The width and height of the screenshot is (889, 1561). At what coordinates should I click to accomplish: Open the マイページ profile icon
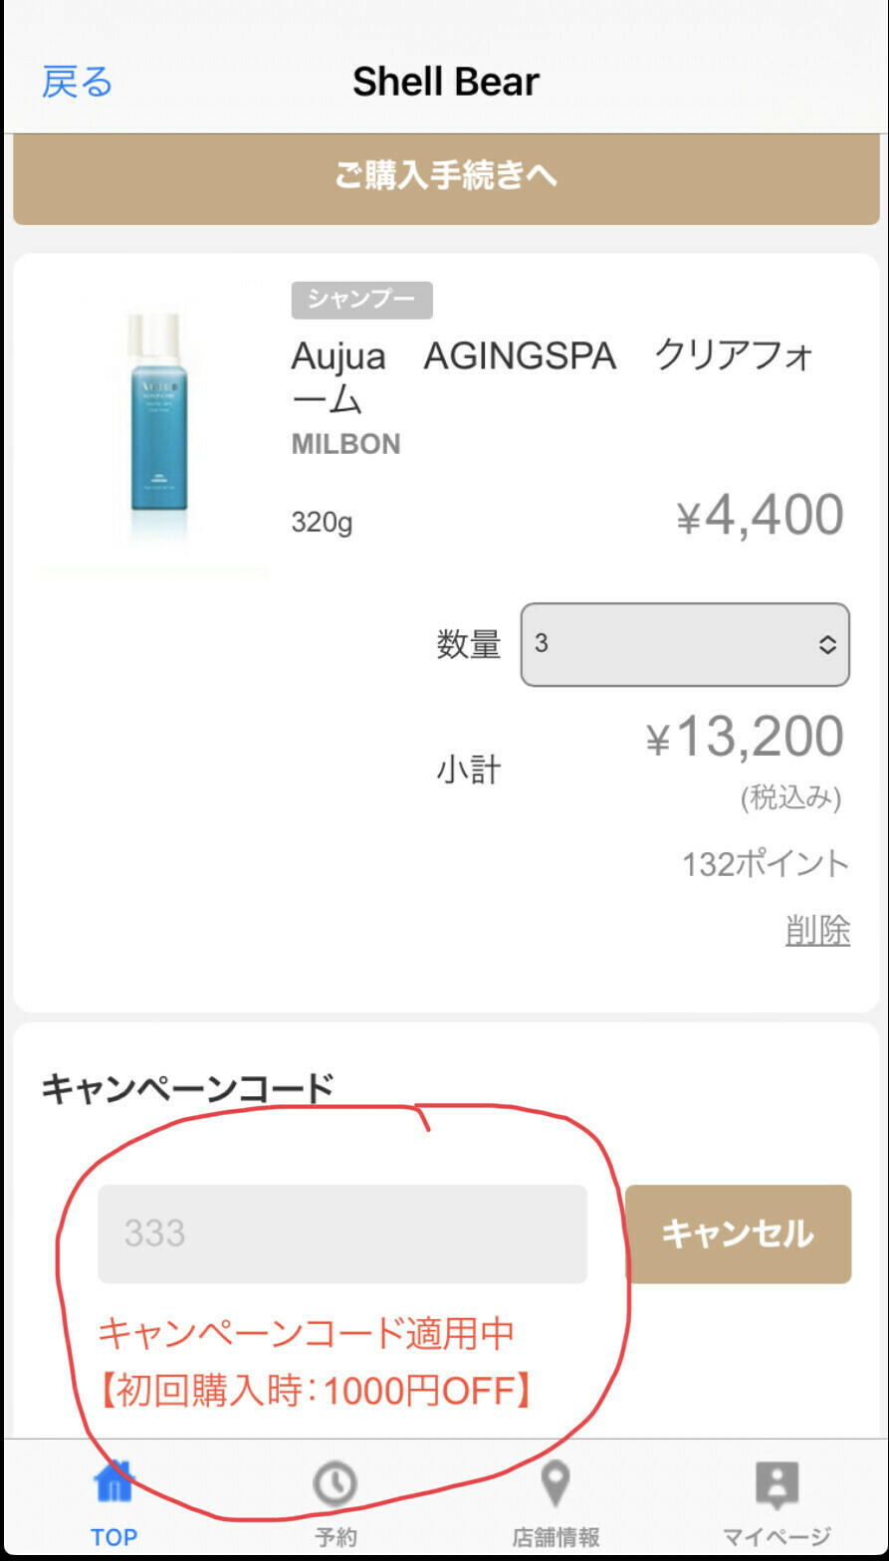click(x=777, y=1484)
